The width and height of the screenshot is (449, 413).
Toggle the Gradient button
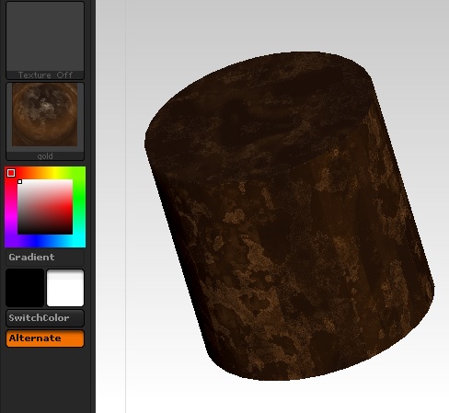[x=45, y=258]
